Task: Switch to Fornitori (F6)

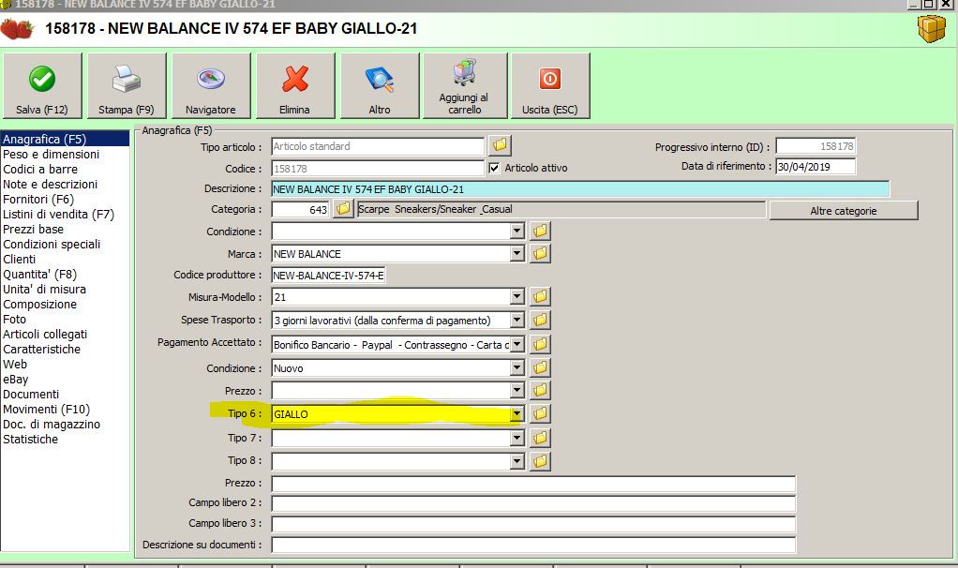Action: [38, 199]
